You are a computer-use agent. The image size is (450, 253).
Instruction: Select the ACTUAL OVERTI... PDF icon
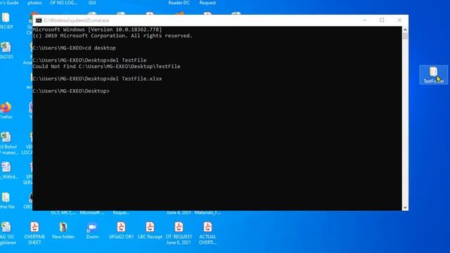coord(207,233)
